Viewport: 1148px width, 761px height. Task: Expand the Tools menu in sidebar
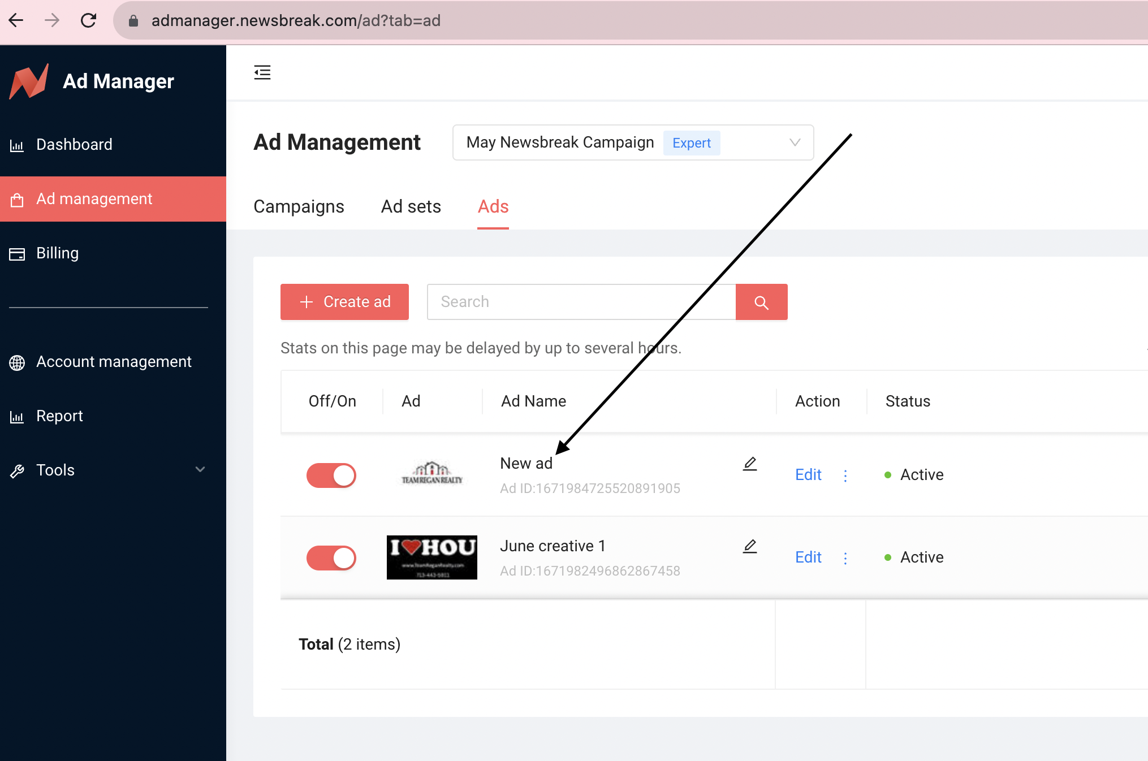pyautogui.click(x=109, y=470)
